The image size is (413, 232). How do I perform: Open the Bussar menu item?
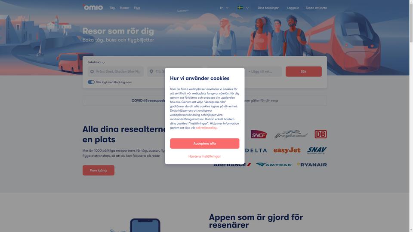124,8
